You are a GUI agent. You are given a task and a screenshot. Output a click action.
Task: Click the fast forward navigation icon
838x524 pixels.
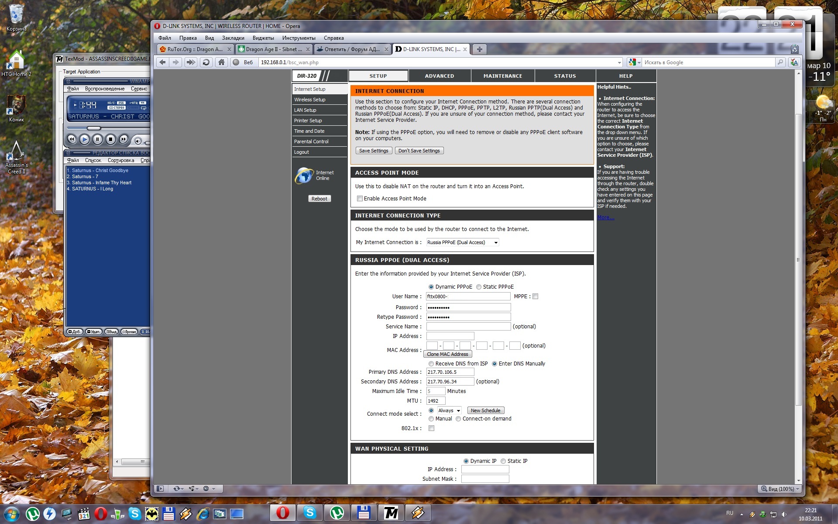[191, 62]
